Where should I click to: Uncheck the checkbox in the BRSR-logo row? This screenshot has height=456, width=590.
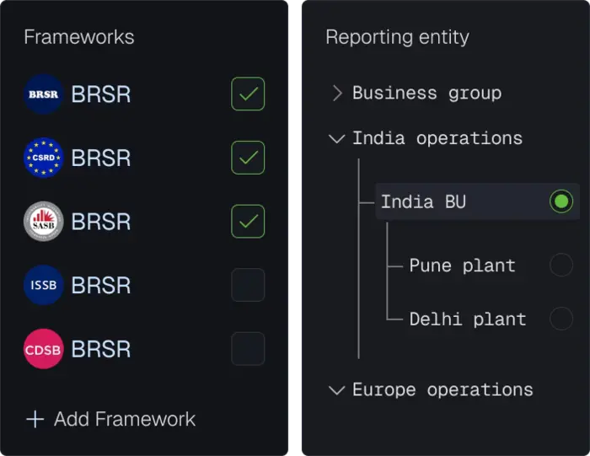pyautogui.click(x=248, y=94)
